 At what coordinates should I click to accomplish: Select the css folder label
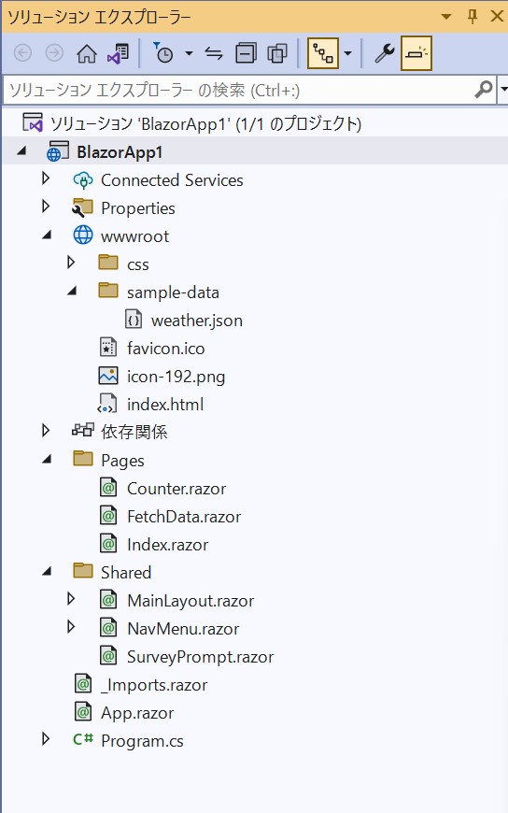138,265
